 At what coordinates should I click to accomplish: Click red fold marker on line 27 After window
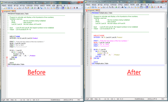[91, 58]
